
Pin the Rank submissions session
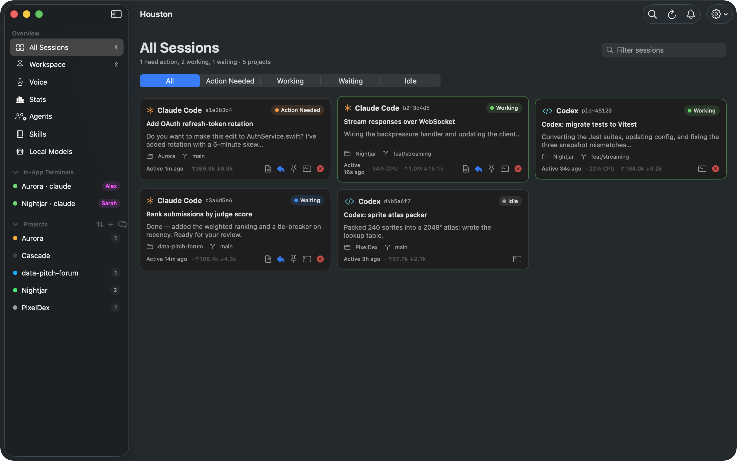(x=294, y=259)
